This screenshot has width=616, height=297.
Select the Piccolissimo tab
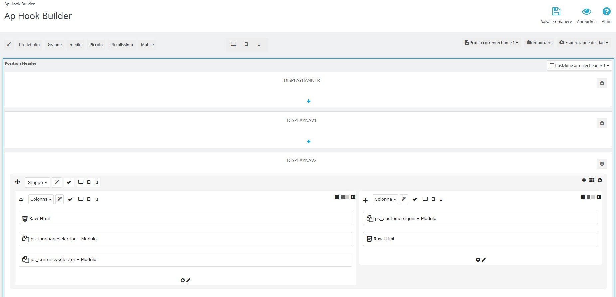click(x=122, y=45)
